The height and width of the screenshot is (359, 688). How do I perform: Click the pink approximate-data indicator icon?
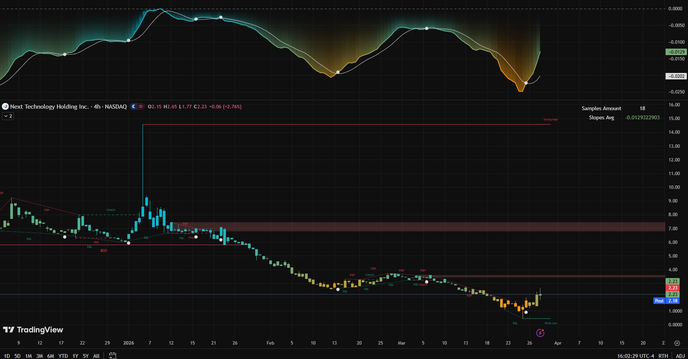[141, 107]
